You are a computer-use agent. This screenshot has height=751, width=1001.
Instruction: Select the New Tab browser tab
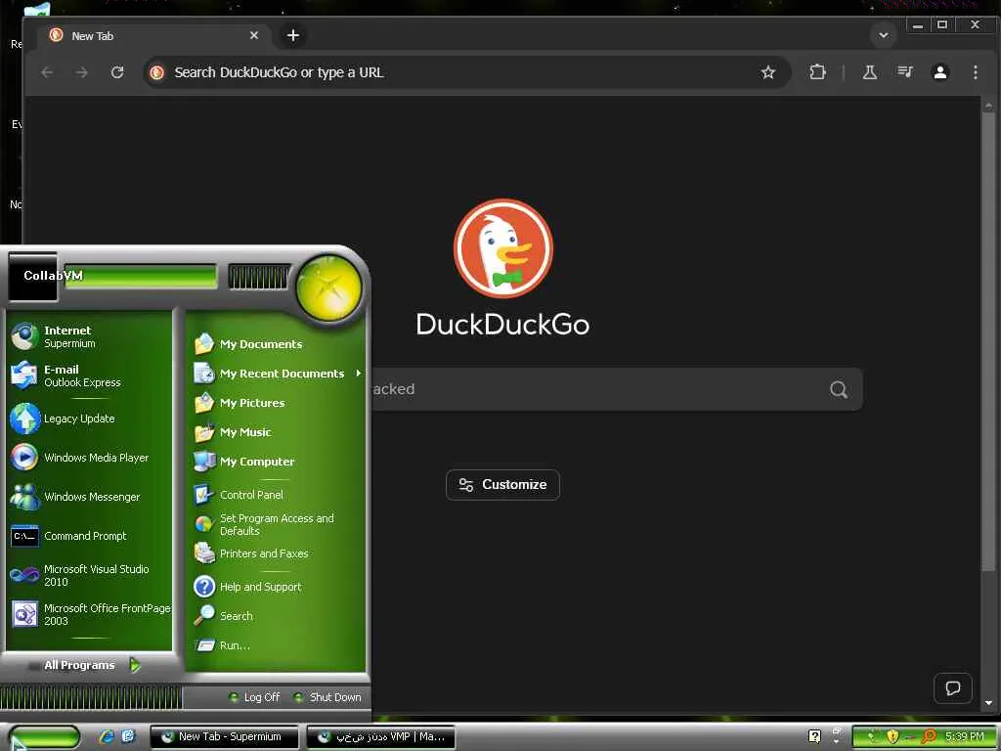tap(155, 36)
